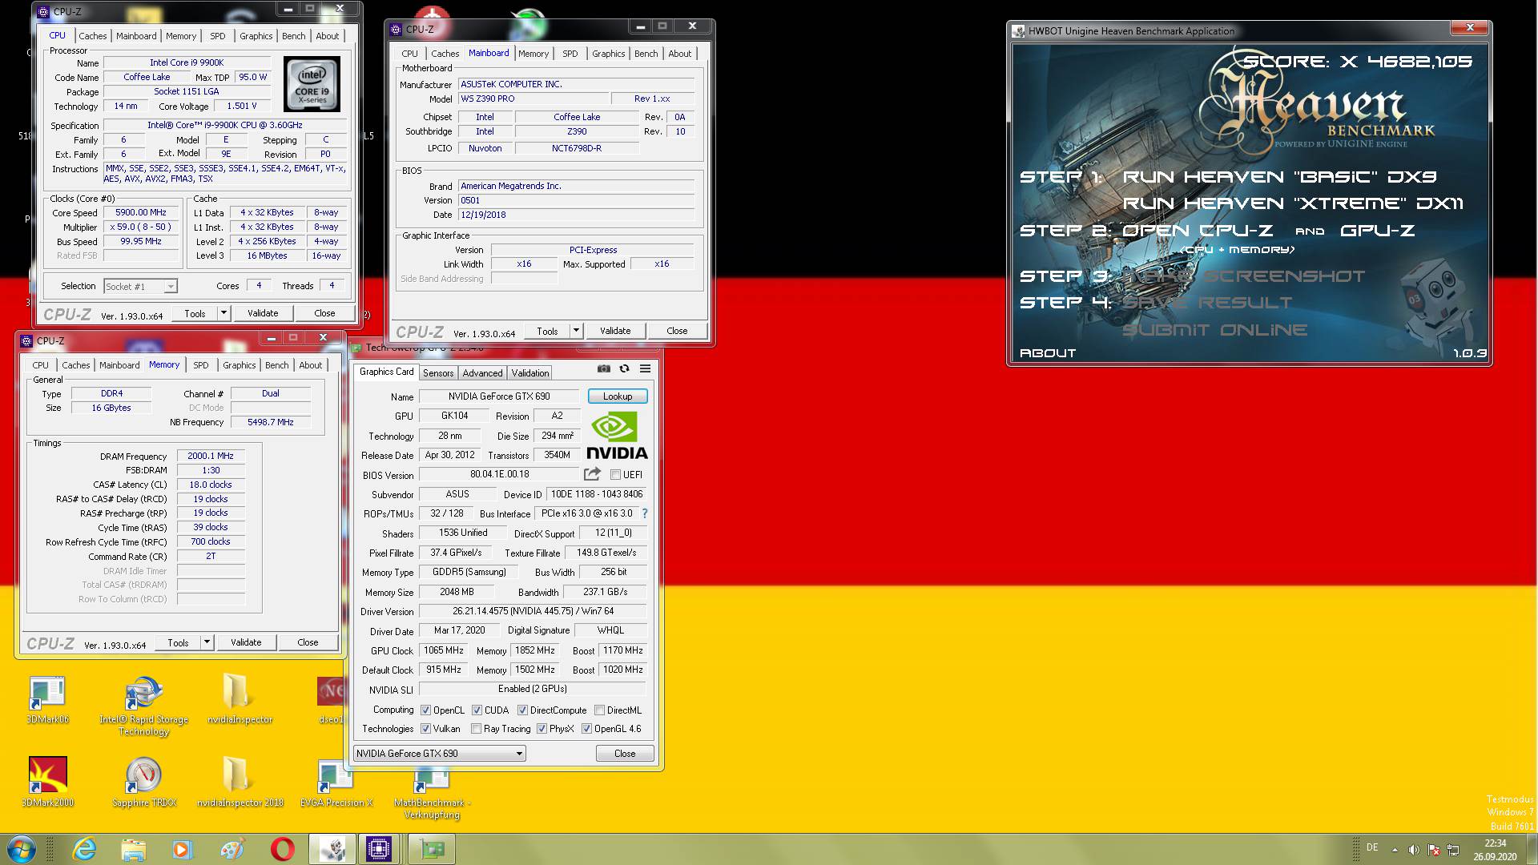The width and height of the screenshot is (1538, 865).
Task: Open the nvidiaInspector desktop folder
Action: [240, 698]
